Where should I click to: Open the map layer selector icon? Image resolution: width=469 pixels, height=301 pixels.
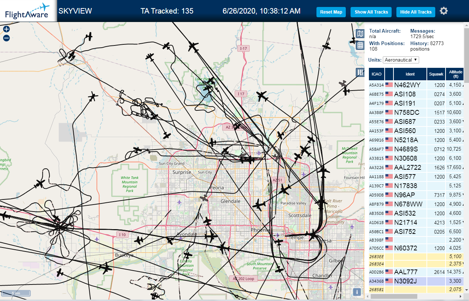point(360,34)
